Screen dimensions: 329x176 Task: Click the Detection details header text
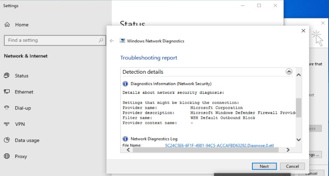pyautogui.click(x=143, y=72)
